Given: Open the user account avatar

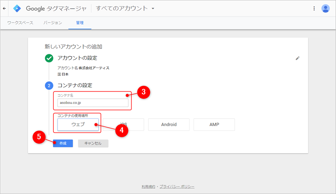Looking at the screenshot, I should [325, 9].
